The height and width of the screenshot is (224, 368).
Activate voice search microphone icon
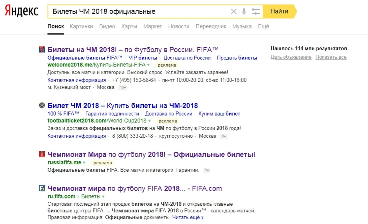(244, 11)
